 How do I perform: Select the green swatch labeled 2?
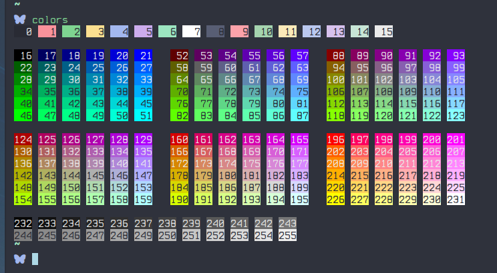coord(71,31)
